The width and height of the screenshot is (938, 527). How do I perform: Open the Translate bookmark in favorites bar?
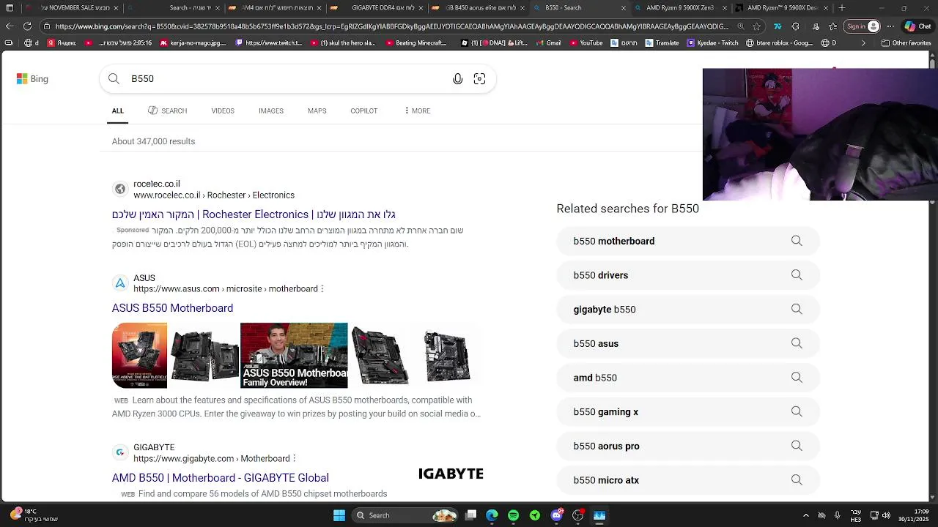click(661, 43)
